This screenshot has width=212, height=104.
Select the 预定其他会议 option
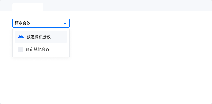point(41,49)
